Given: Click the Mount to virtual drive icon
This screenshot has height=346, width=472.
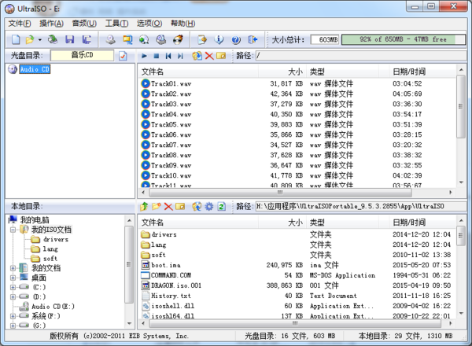Looking at the screenshot, I should tap(161, 39).
